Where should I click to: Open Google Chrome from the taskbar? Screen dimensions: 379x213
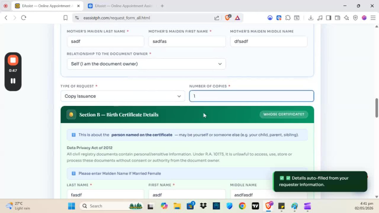point(242,206)
